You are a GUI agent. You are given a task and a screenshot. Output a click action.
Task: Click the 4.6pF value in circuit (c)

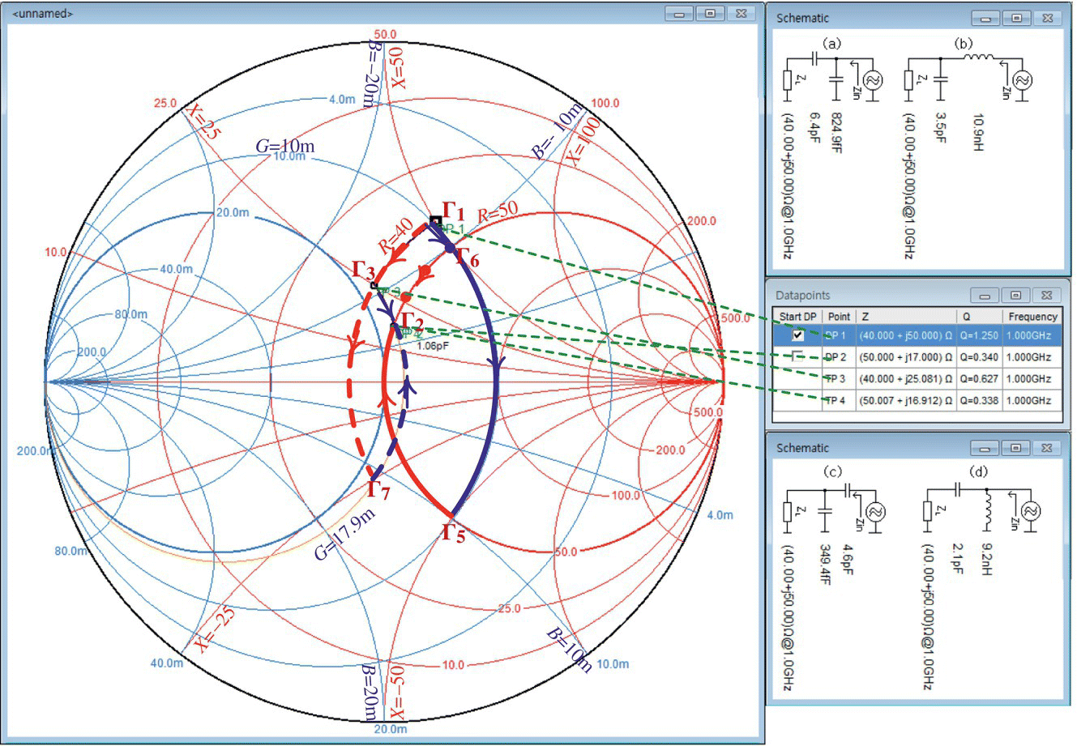[848, 560]
